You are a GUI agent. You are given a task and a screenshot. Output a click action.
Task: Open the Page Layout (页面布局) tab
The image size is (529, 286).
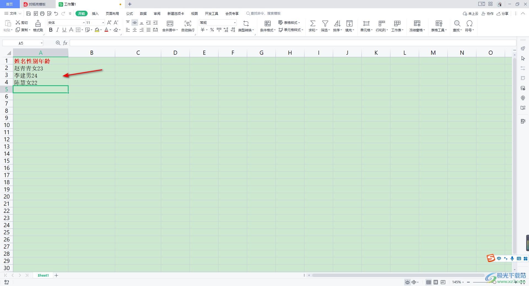pos(112,13)
